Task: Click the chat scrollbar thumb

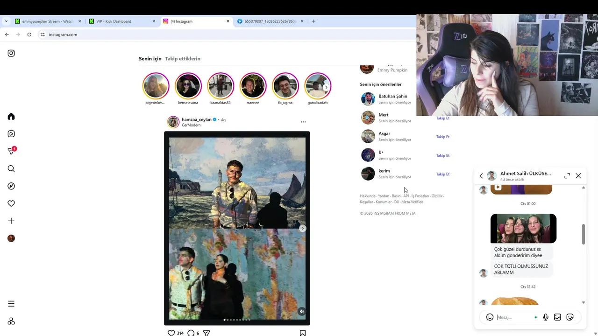Action: (583, 234)
